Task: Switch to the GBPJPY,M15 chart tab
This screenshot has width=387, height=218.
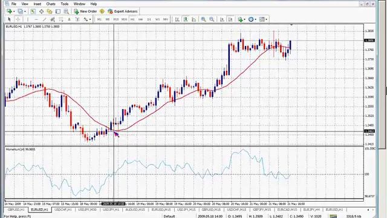Action: pos(262,210)
